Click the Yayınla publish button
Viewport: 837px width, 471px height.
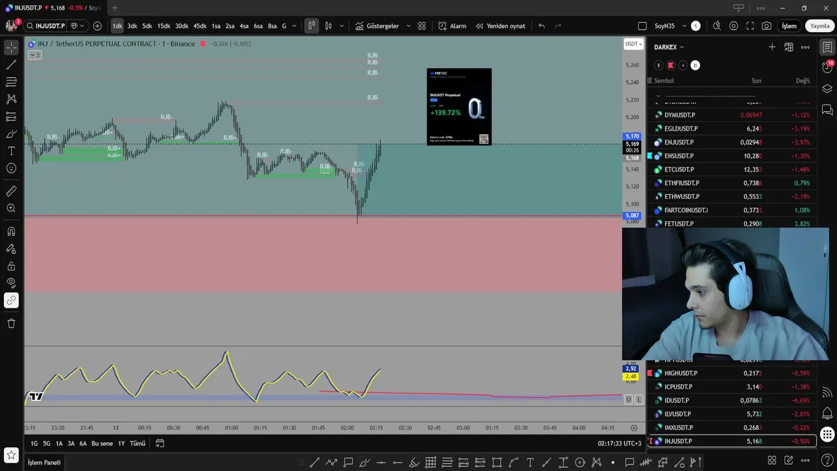coord(819,26)
